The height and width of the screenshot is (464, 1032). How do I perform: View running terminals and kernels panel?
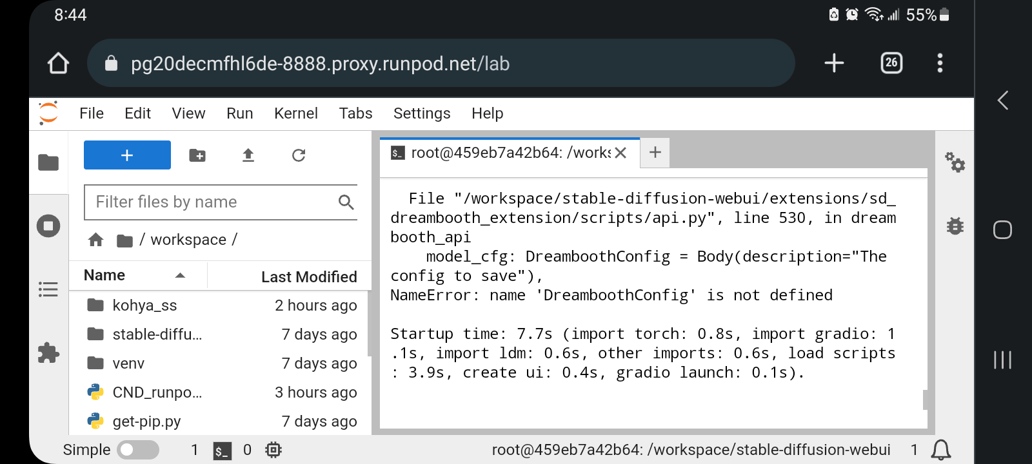tap(49, 226)
